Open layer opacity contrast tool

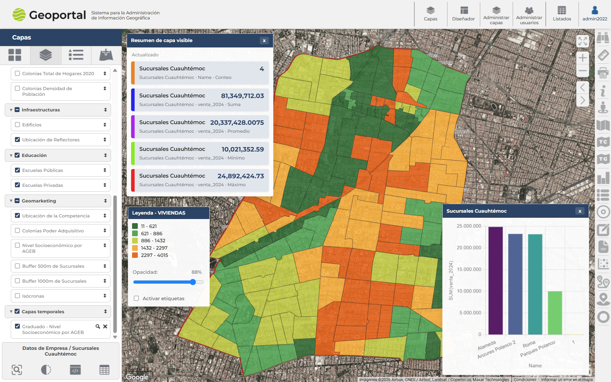point(46,370)
